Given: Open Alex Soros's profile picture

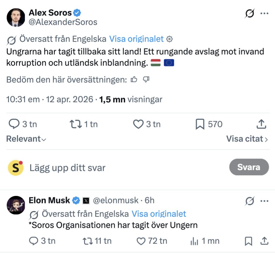Looking at the screenshot, I should pos(16,18).
